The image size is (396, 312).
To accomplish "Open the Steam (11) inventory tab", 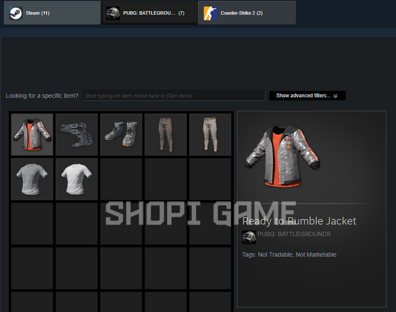I will (52, 13).
